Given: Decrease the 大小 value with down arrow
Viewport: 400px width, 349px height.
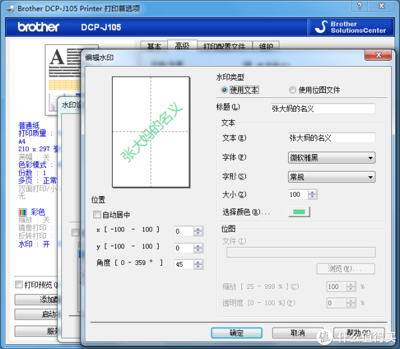Looking at the screenshot, I should point(312,197).
